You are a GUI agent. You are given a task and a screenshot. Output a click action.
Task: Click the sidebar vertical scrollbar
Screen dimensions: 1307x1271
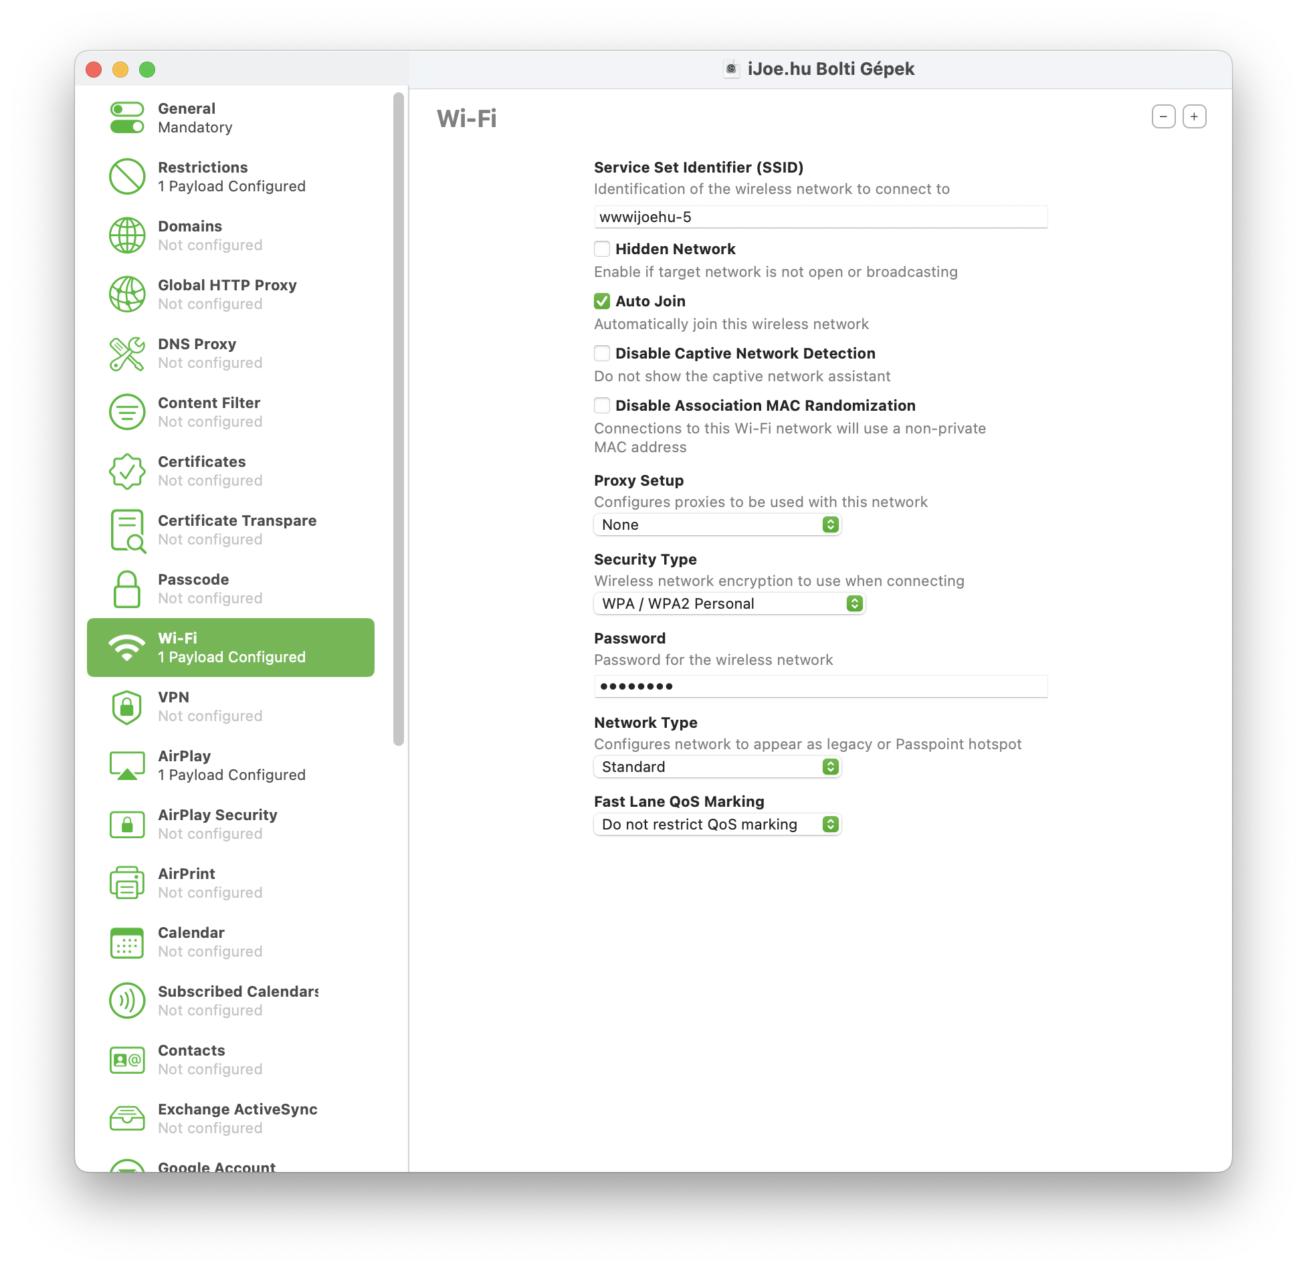(x=399, y=419)
